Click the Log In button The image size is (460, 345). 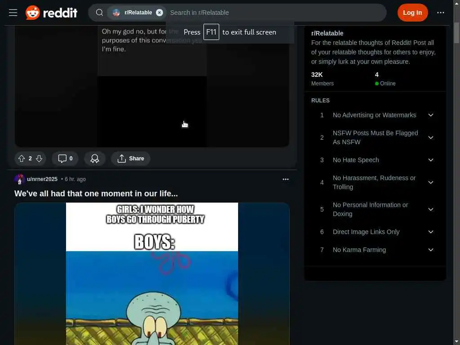[x=412, y=13]
